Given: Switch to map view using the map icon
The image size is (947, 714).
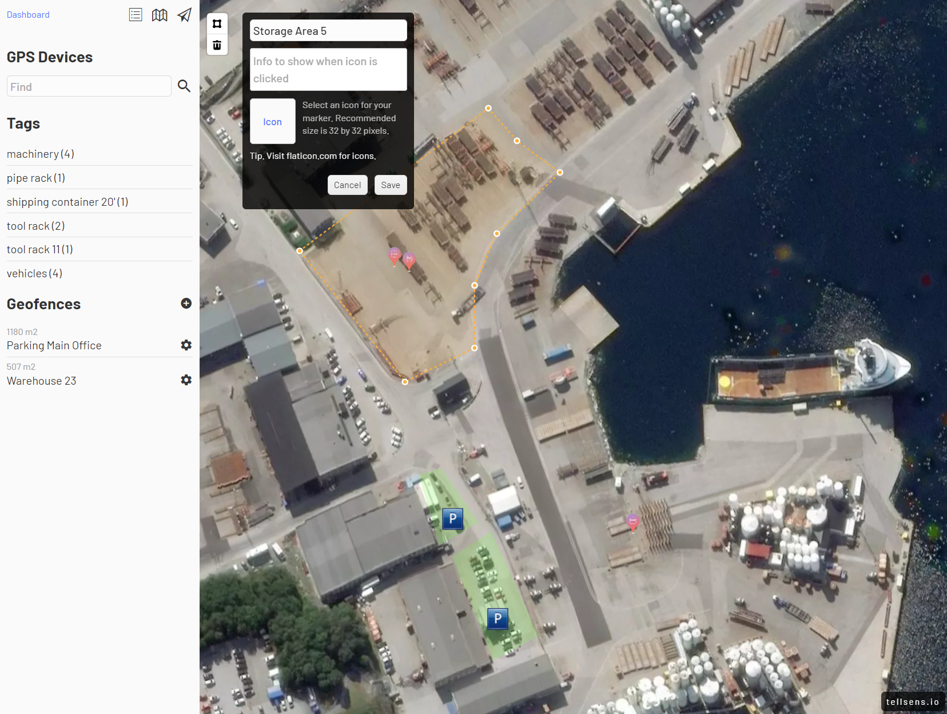Looking at the screenshot, I should 160,14.
